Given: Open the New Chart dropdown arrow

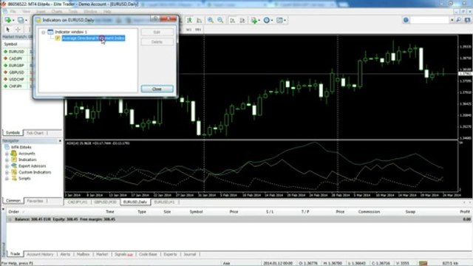Looking at the screenshot, I should 13,21.
